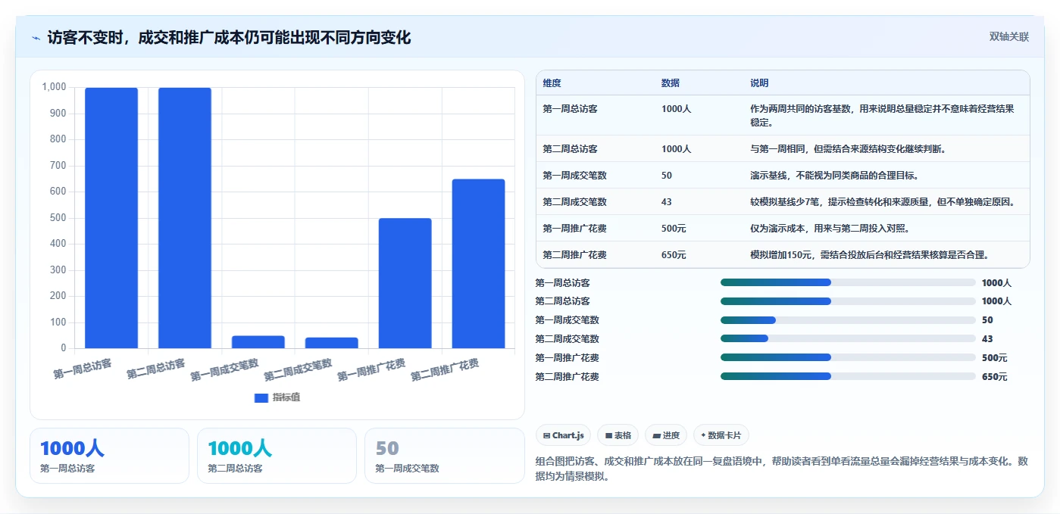Click the 第一周成交笔数 x-axis label under the chart
Viewport: 1060px width, 514px height.
[224, 370]
